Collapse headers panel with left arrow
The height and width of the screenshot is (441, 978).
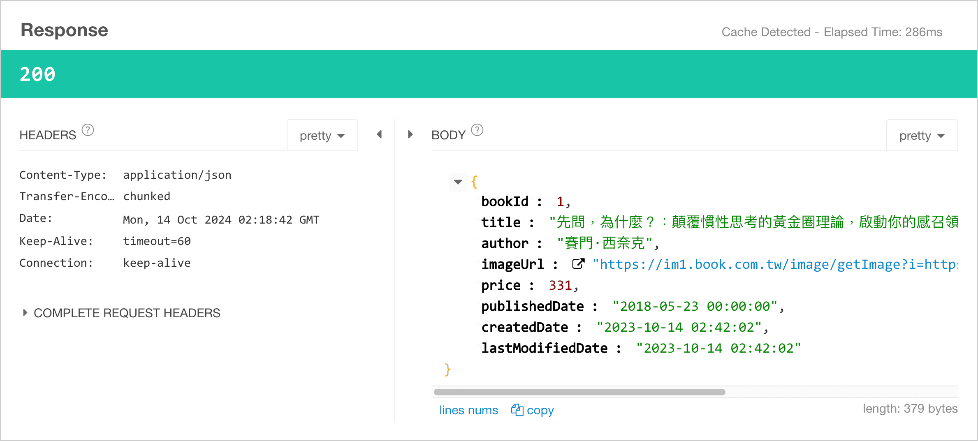pyautogui.click(x=380, y=134)
